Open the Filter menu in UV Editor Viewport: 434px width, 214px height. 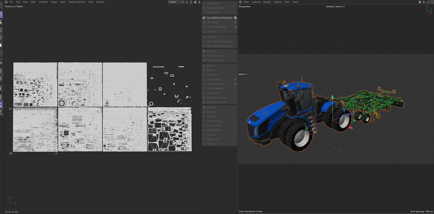pyautogui.click(x=33, y=2)
